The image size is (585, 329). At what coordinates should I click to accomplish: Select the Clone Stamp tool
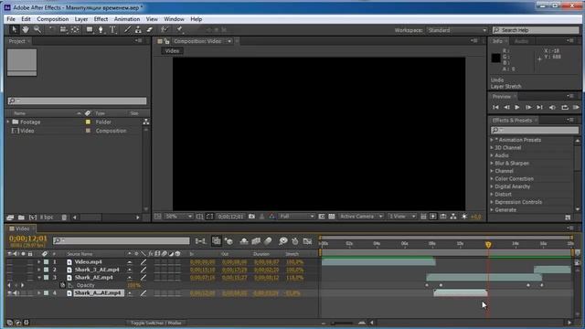coord(138,29)
